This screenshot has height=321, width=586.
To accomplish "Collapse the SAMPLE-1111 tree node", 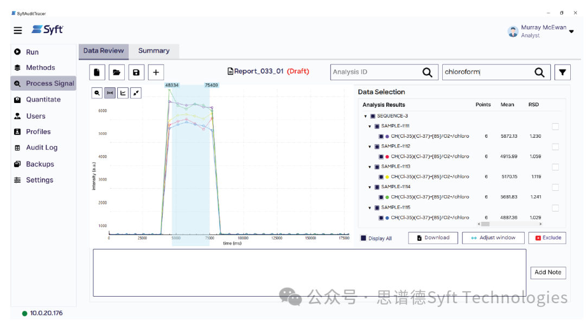I will (x=370, y=126).
